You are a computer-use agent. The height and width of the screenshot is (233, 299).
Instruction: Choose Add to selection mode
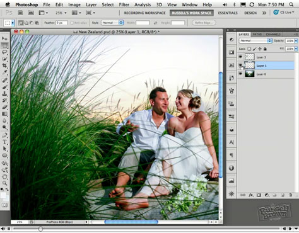26,23
